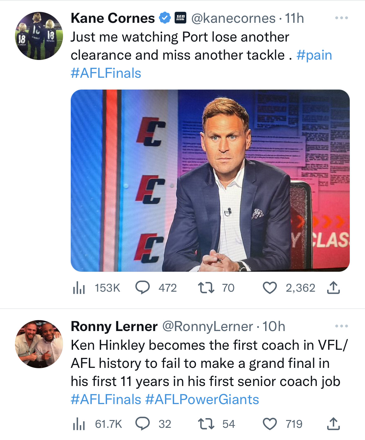Retweet Ronny Lerner's tweet
Image resolution: width=365 pixels, height=440 pixels.
[206, 424]
